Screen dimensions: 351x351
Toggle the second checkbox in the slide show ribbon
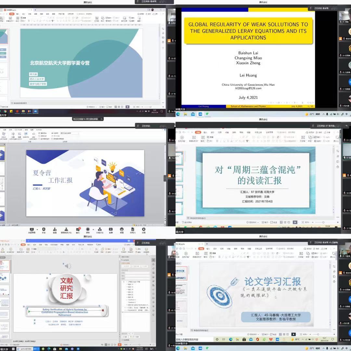click(39, 136)
